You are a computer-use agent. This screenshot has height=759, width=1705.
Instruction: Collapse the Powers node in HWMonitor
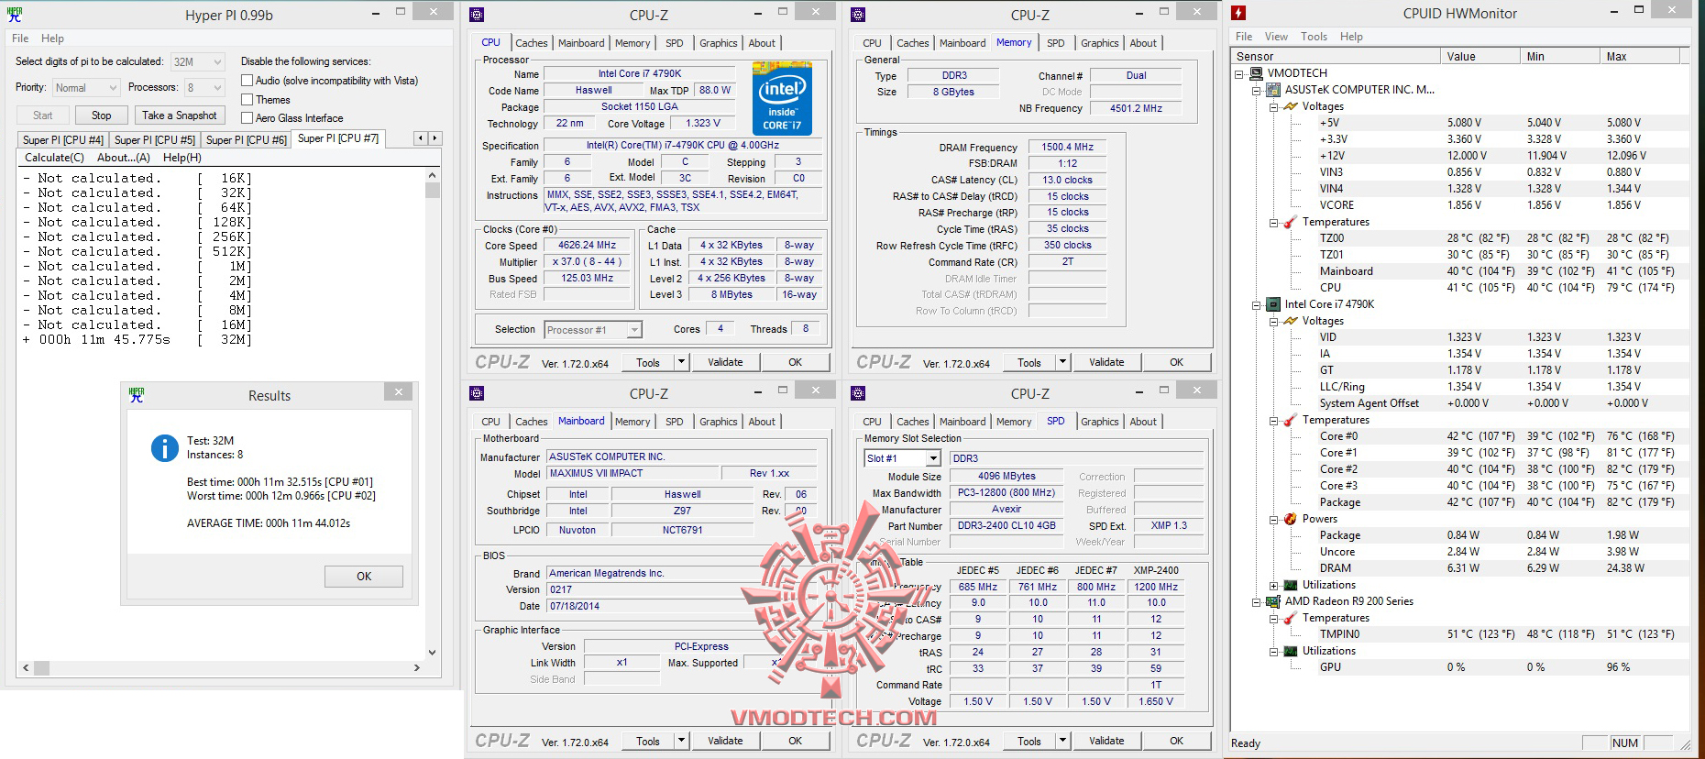1274,519
